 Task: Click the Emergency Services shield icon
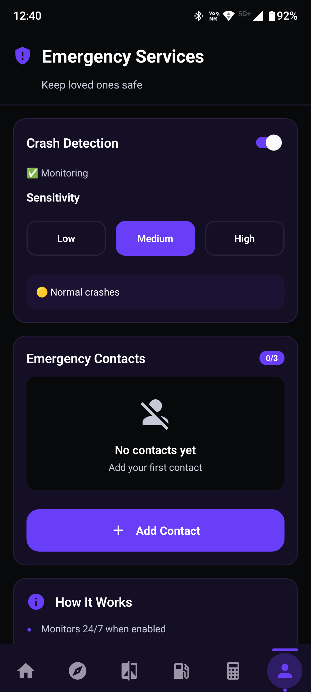[x=22, y=56]
